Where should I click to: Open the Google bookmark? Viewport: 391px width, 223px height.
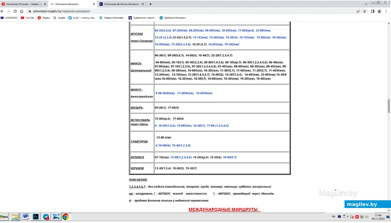point(59,18)
